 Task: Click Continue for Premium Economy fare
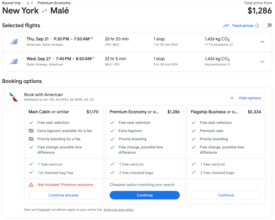(144, 195)
